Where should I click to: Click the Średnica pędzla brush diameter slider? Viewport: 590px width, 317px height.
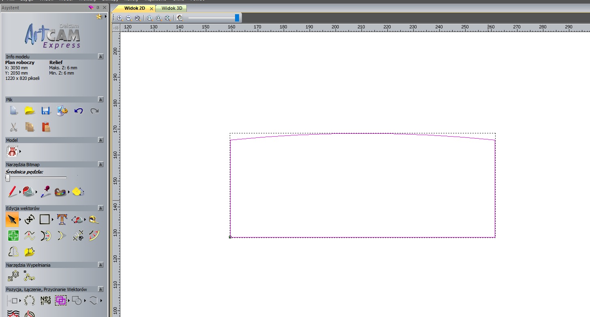coord(36,178)
